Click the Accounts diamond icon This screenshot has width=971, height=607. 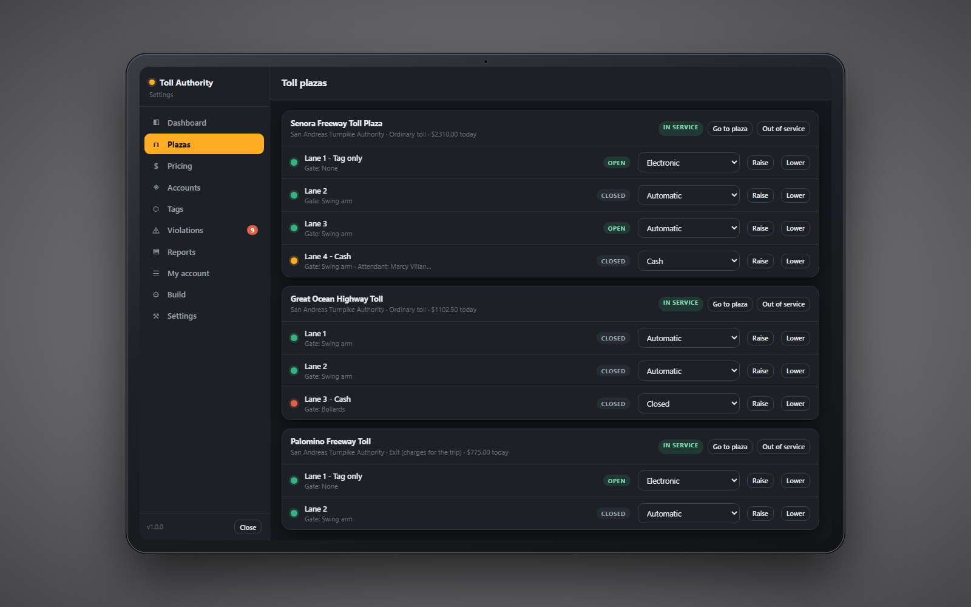[156, 188]
